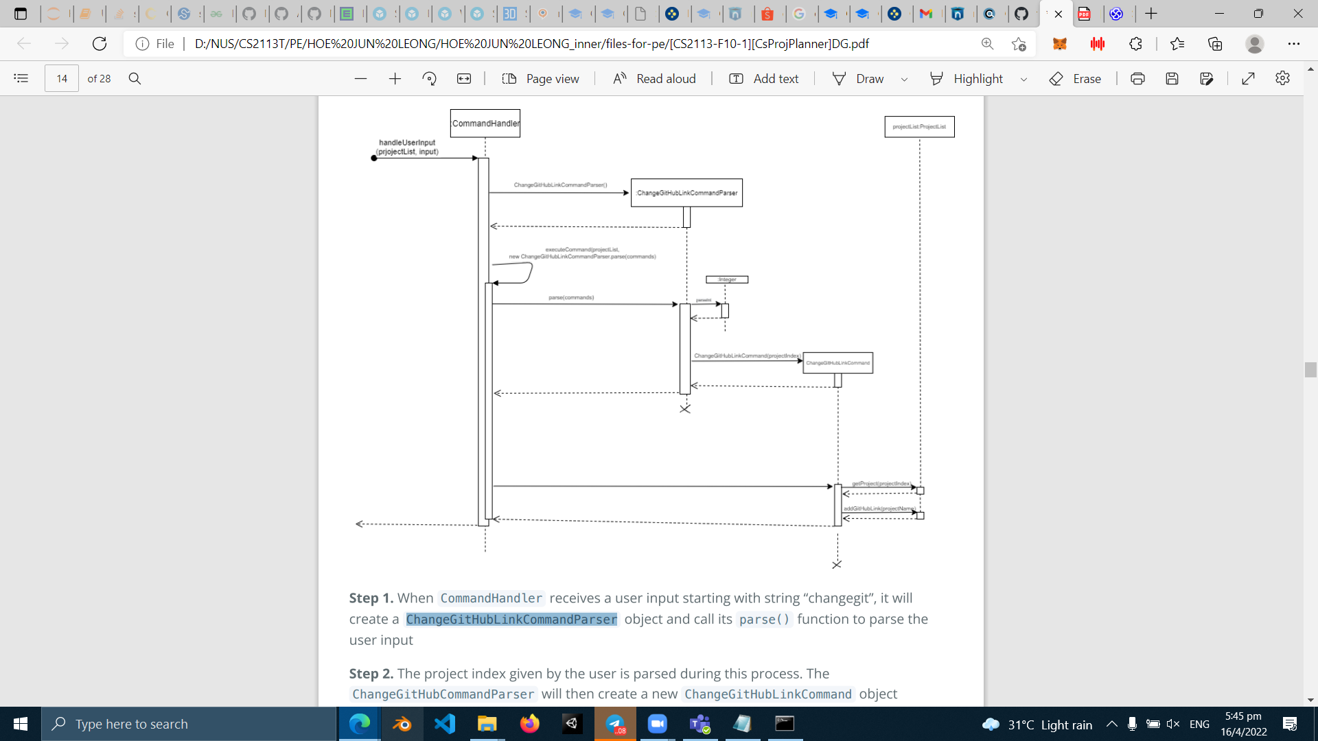
Task: Print the PDF document
Action: point(1137,78)
